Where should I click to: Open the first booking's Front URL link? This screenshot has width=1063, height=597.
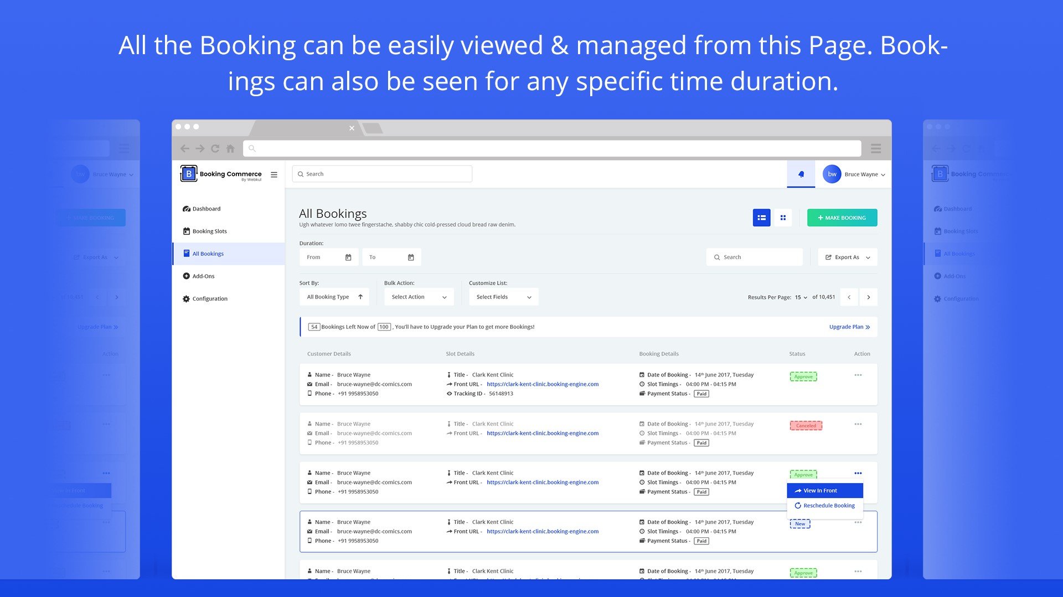tap(543, 384)
